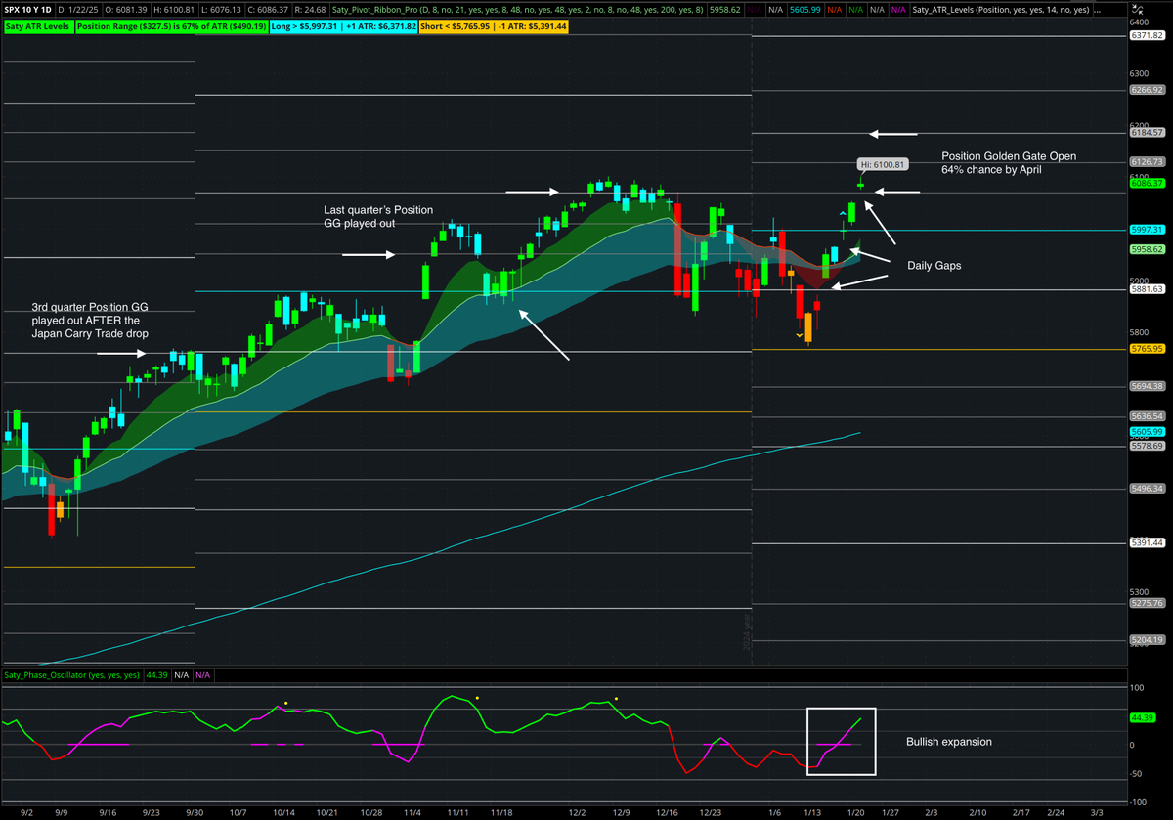Click the Position Range 67% of ATR label
The width and height of the screenshot is (1173, 820).
[x=172, y=25]
